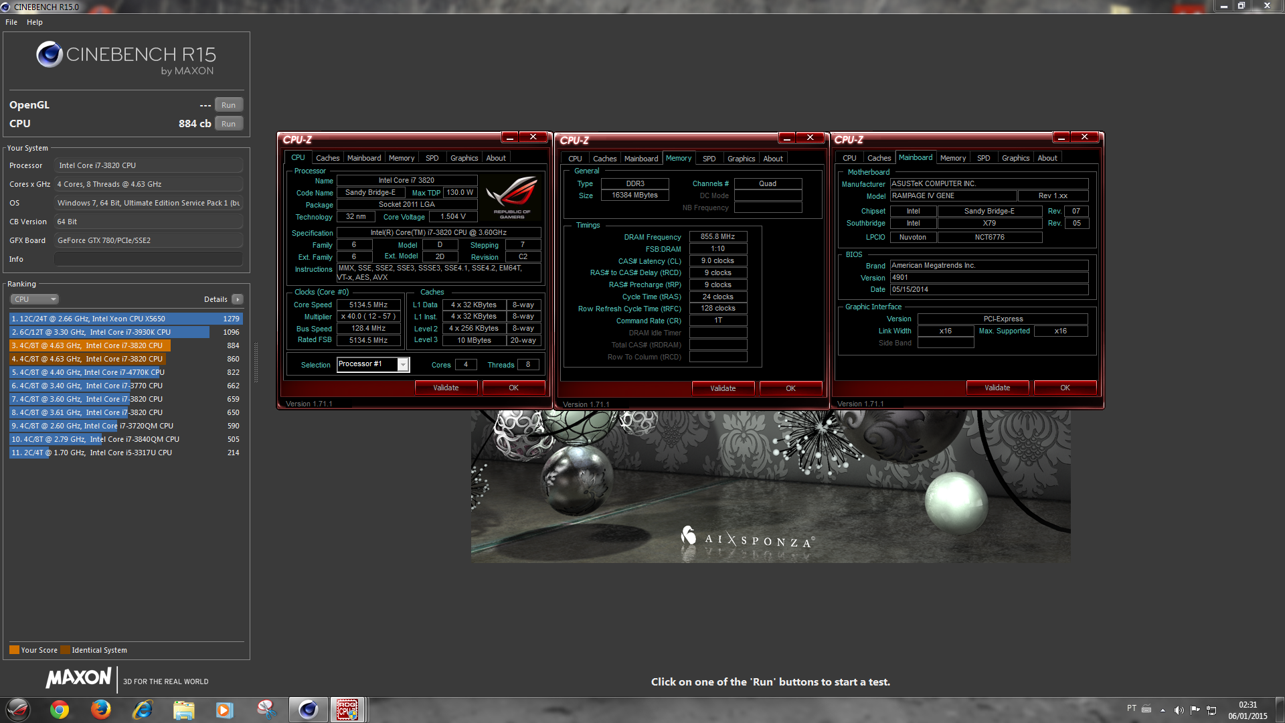
Task: Click OK in the Memory CPU-Z window
Action: pos(790,388)
